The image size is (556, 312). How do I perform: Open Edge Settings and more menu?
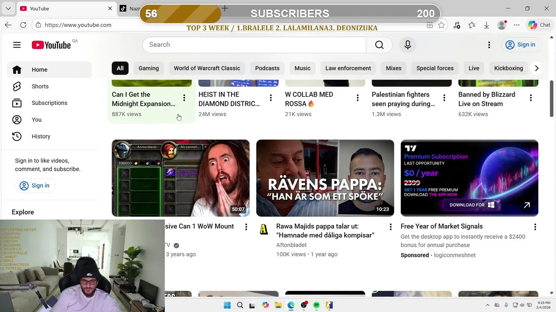pos(516,25)
